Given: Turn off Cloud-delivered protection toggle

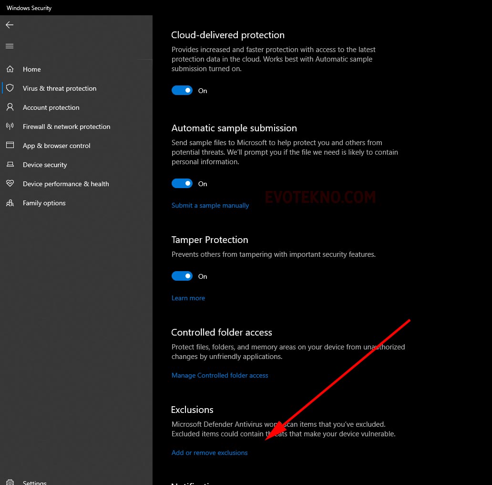Looking at the screenshot, I should (x=182, y=91).
